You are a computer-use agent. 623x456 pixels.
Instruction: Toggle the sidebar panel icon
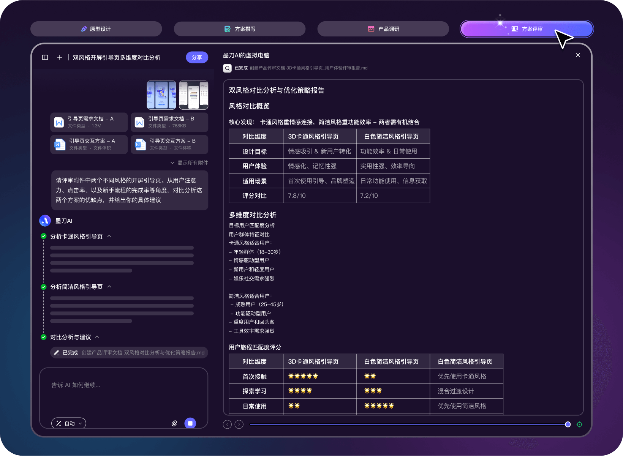coord(45,57)
